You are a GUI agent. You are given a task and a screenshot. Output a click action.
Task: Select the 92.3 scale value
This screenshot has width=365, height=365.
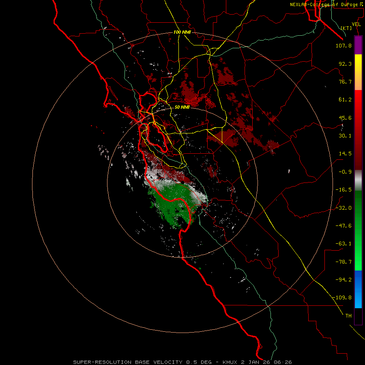[x=345, y=64]
